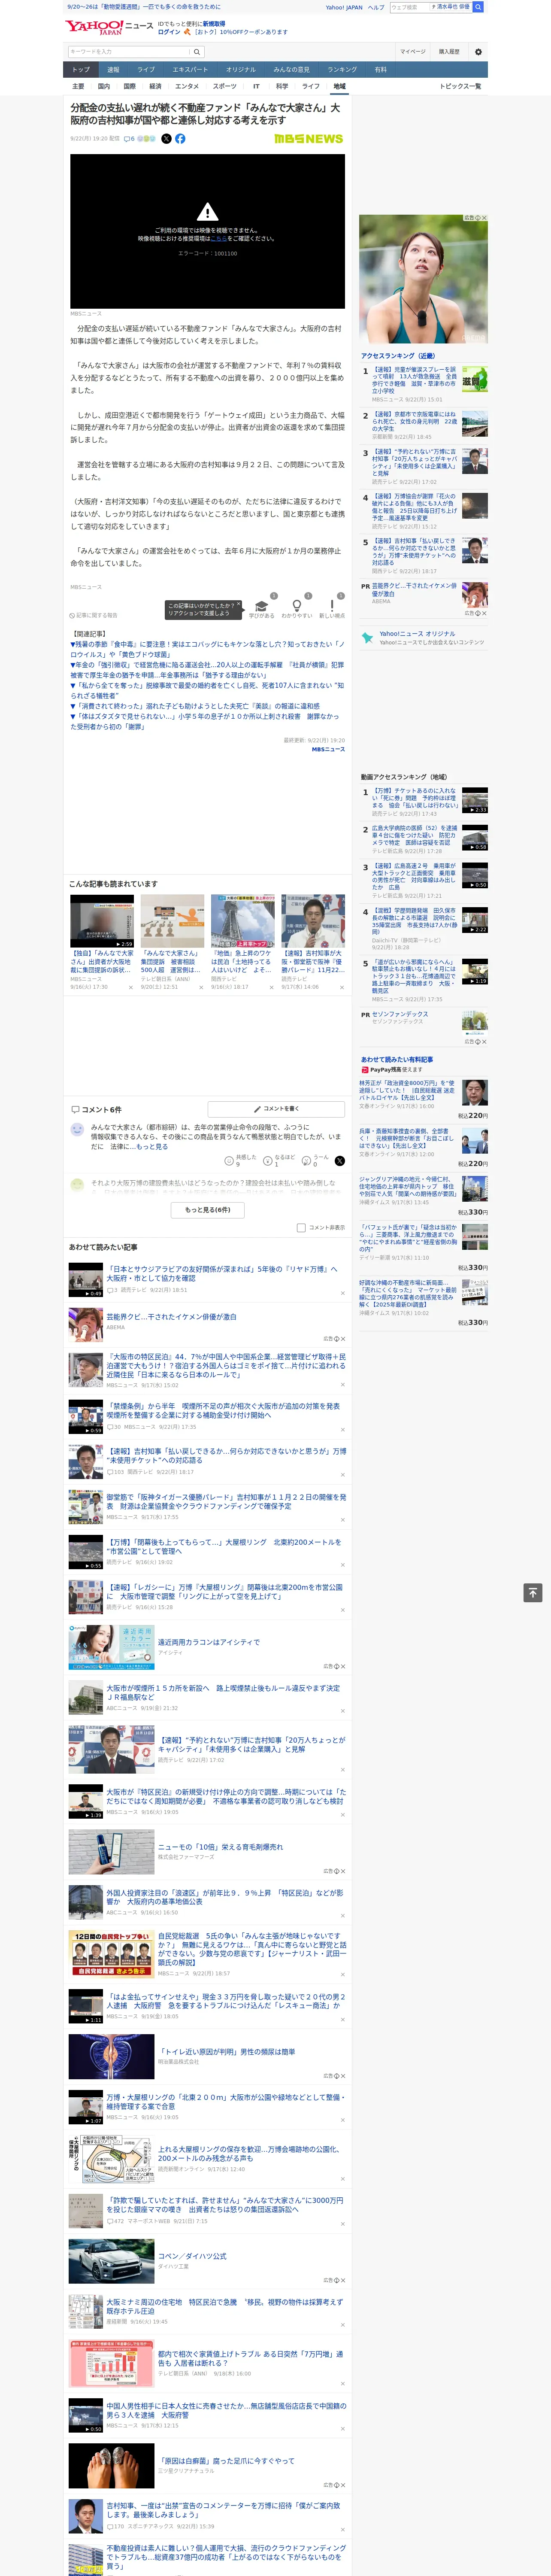Switch to 国内 category

pos(104,86)
